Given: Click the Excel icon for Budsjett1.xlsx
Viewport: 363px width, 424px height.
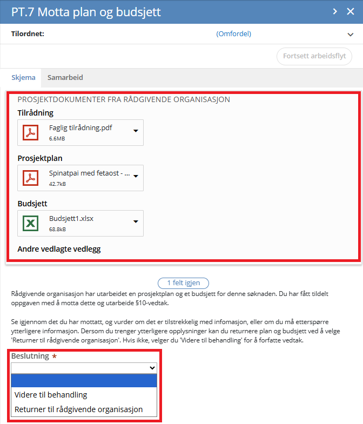Looking at the screenshot, I should 31,224.
